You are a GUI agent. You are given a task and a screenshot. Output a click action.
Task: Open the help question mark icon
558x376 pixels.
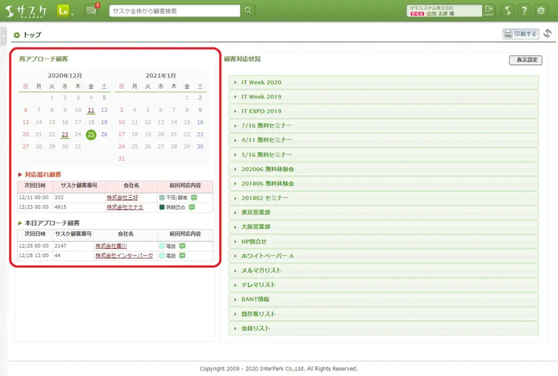pyautogui.click(x=524, y=11)
